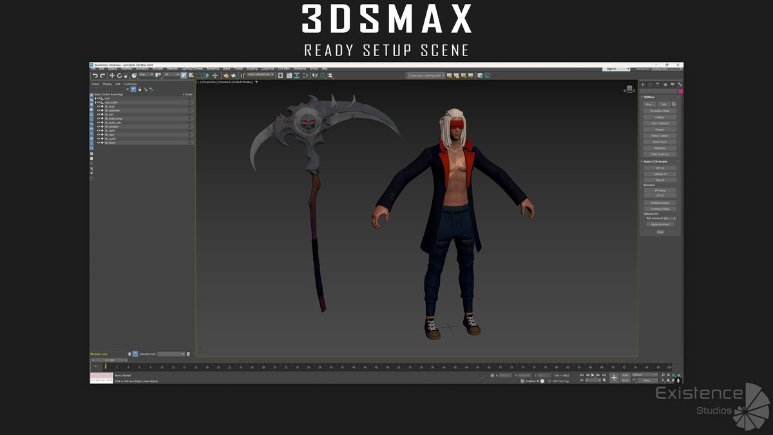773x435 pixels.
Task: Click viewport filter funnel icon
Action: coord(256,82)
